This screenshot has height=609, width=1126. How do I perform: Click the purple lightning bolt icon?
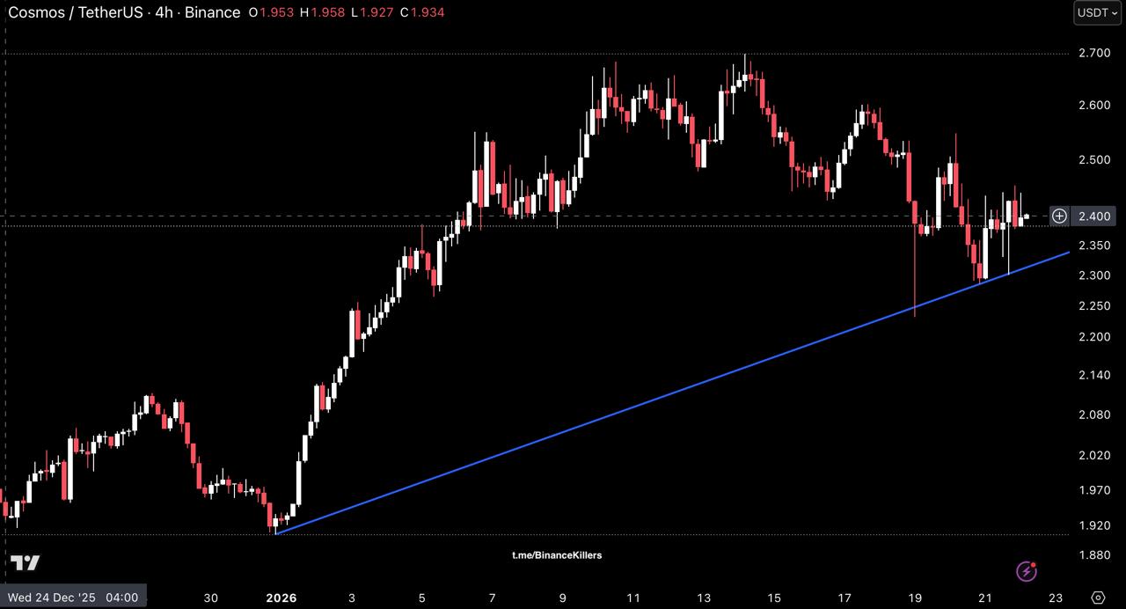[1027, 572]
